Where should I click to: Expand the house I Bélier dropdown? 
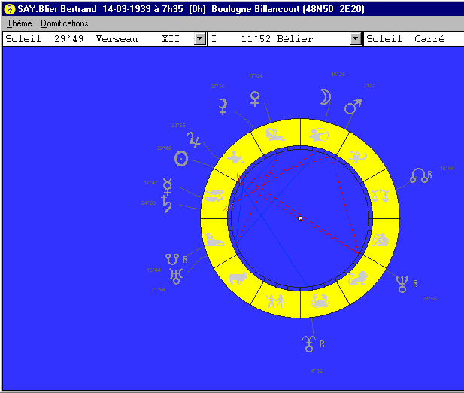[x=356, y=38]
